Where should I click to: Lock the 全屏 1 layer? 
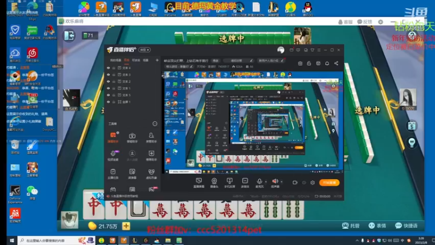click(114, 102)
